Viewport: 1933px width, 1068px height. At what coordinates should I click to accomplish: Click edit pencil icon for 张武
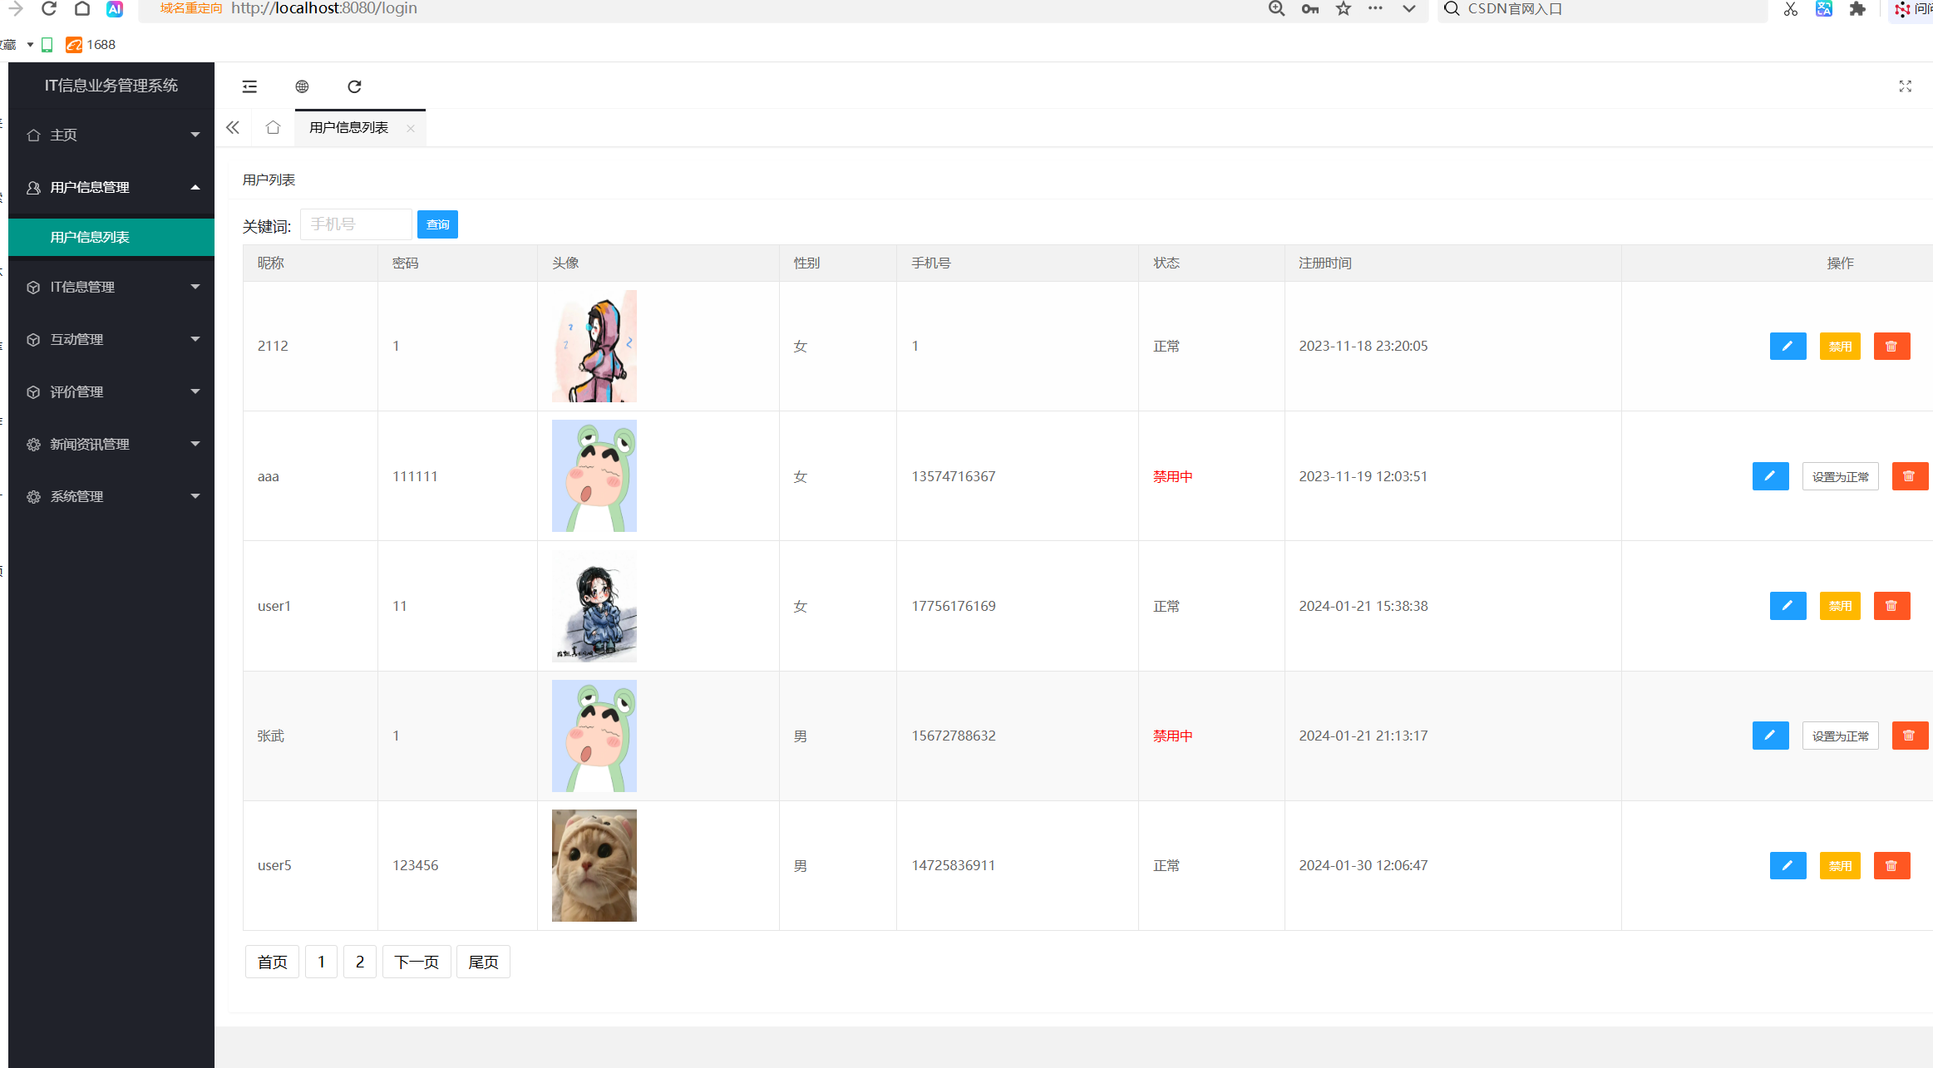point(1770,736)
